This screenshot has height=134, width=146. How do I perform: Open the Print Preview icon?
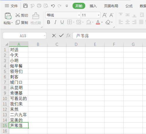click(46, 6)
